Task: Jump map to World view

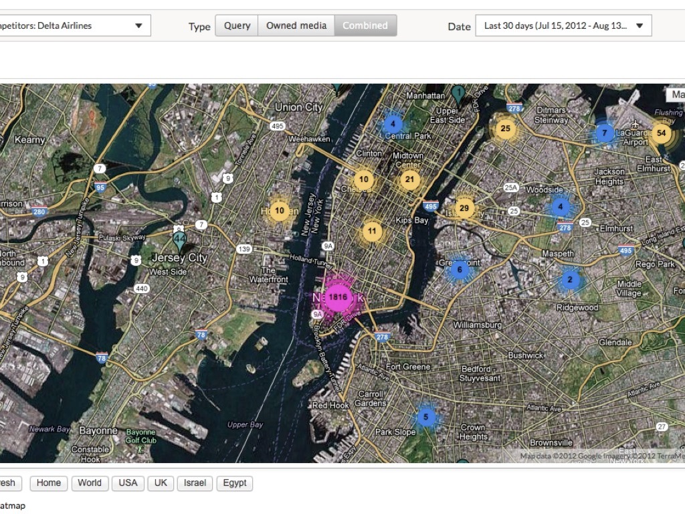Action: point(90,483)
